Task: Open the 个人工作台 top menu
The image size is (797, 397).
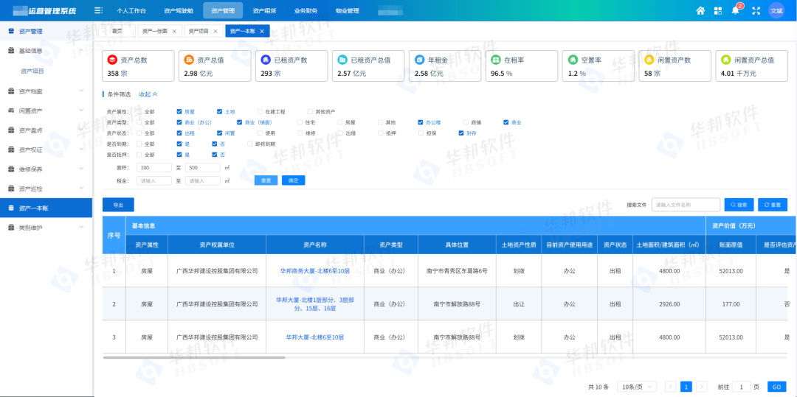Action: [131, 10]
